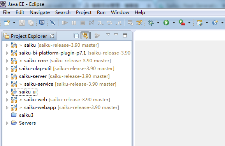Select the saiku project label
The image size is (225, 146).
(30, 45)
